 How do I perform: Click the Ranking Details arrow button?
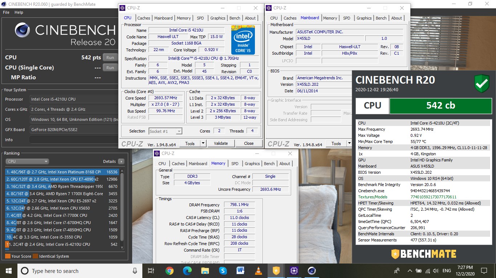(x=121, y=161)
